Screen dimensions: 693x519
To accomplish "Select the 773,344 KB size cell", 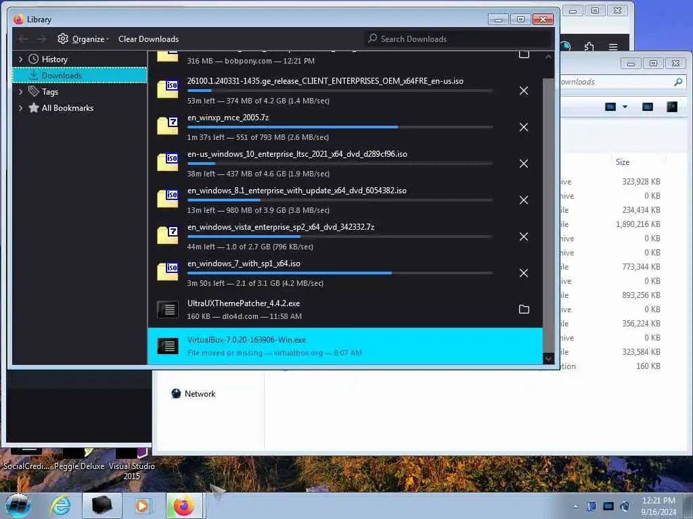I will click(x=642, y=267).
